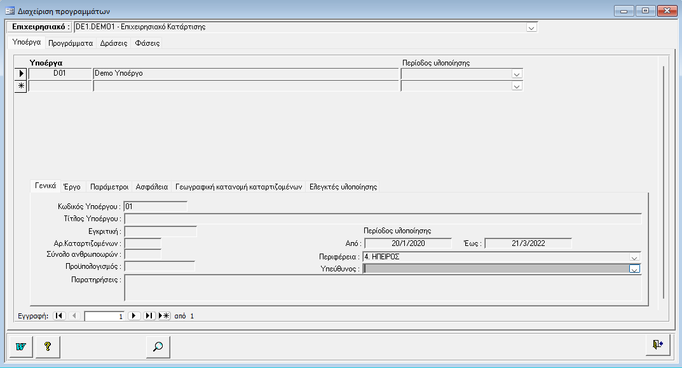The height and width of the screenshot is (368, 682).
Task: Click the Word export icon button
Action: [21, 346]
